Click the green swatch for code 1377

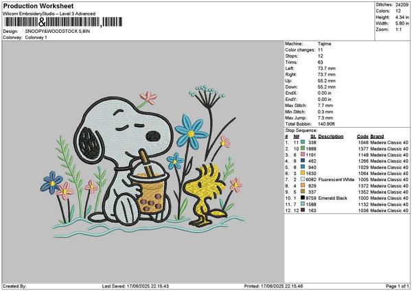point(303,148)
